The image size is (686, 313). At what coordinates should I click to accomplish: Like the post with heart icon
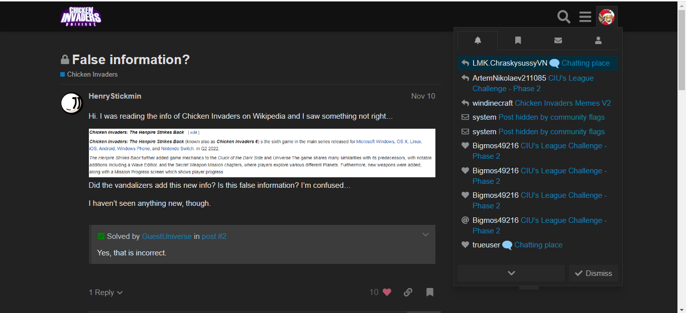[387, 292]
